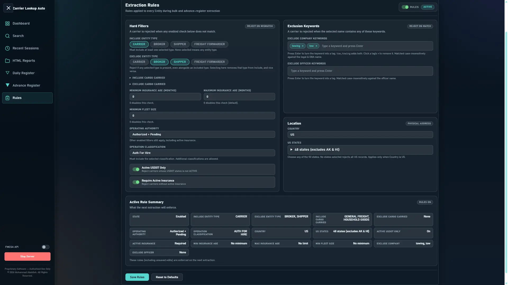Open the Dashboard page

[27, 23]
